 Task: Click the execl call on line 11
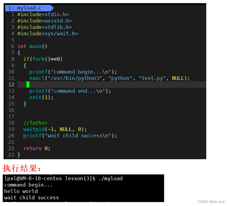coord(109,78)
